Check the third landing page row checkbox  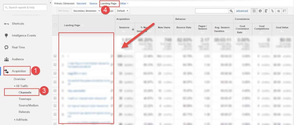(55, 74)
